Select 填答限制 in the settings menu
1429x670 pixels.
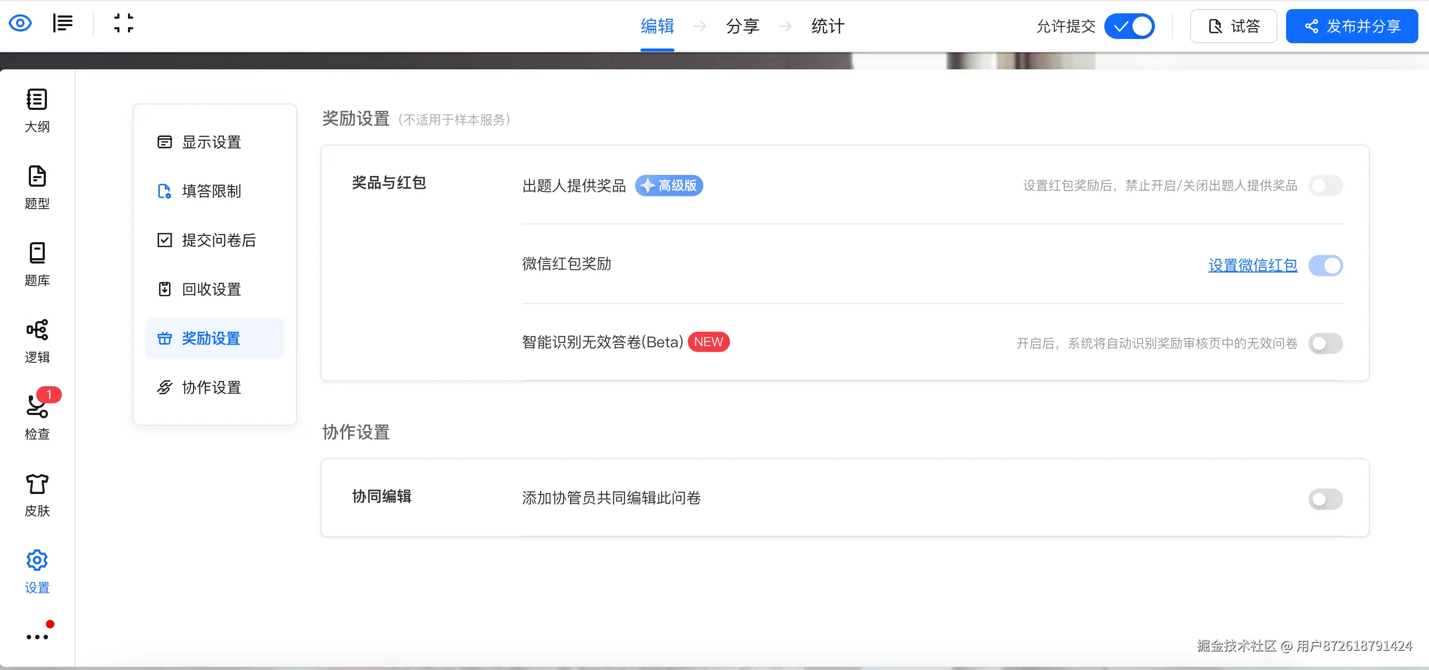(211, 191)
